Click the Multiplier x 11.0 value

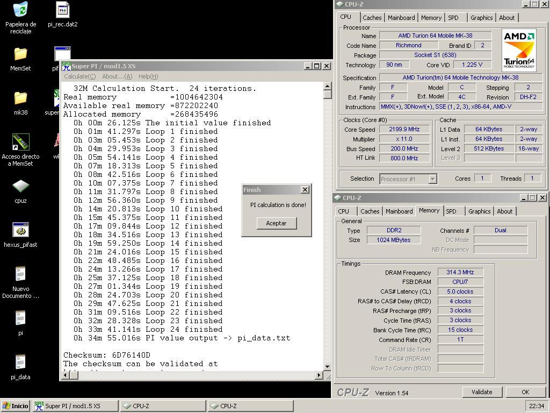coord(404,139)
